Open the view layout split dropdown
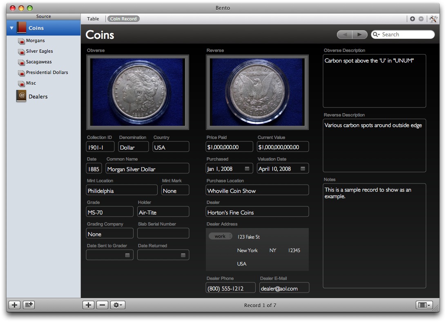This screenshot has width=446, height=322. (x=424, y=305)
